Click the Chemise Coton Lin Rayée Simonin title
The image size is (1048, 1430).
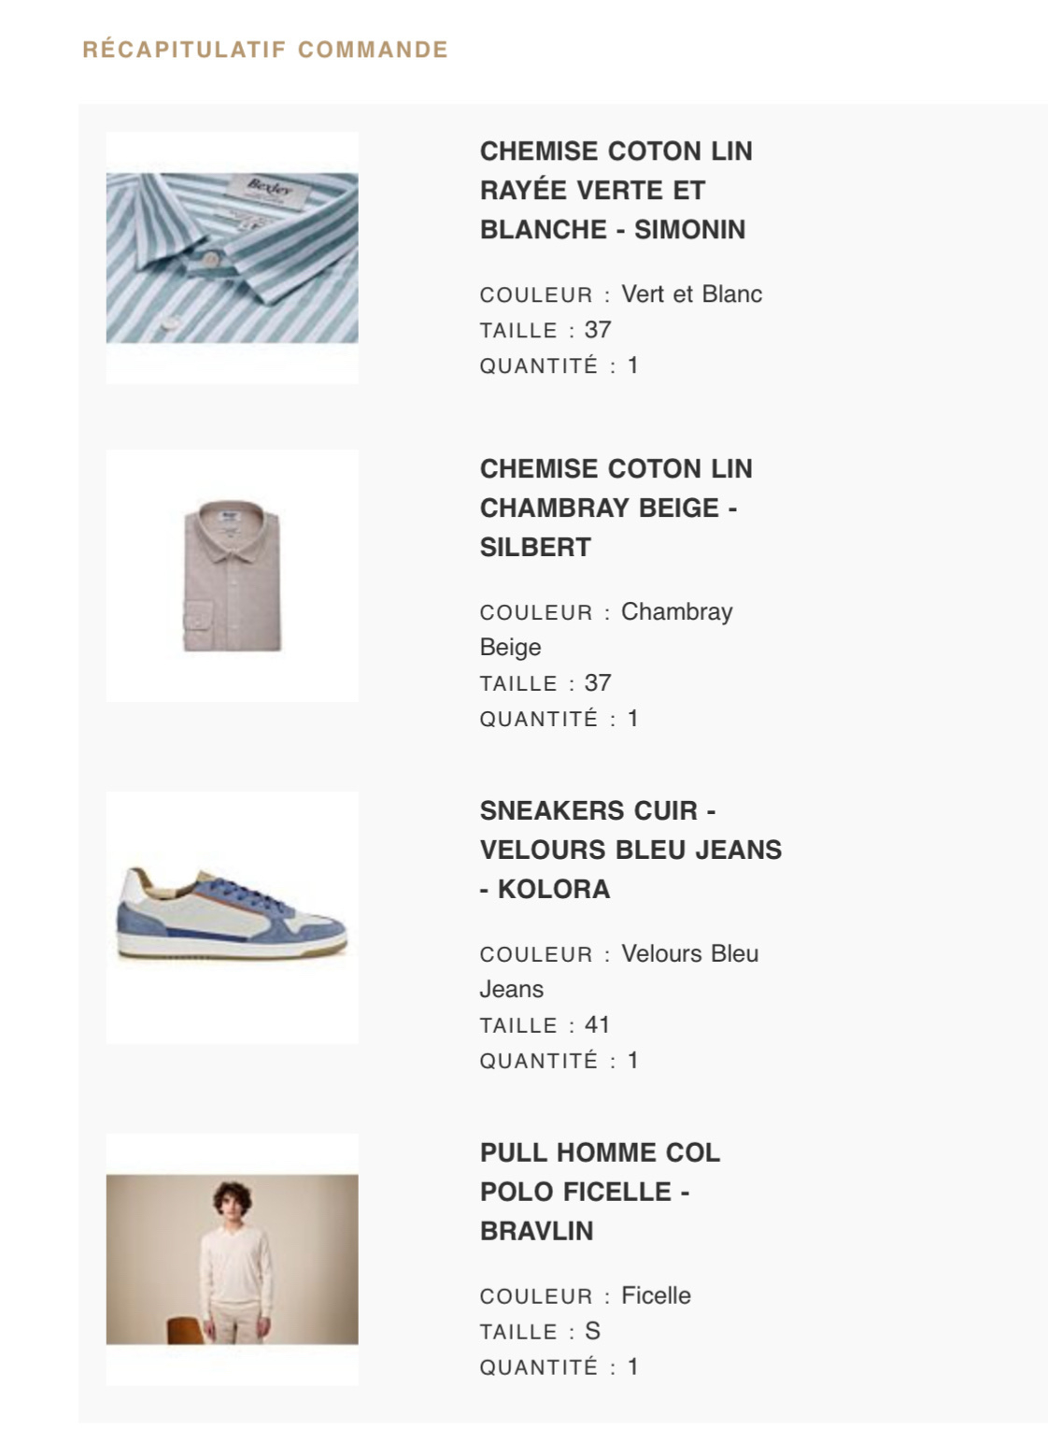[616, 191]
